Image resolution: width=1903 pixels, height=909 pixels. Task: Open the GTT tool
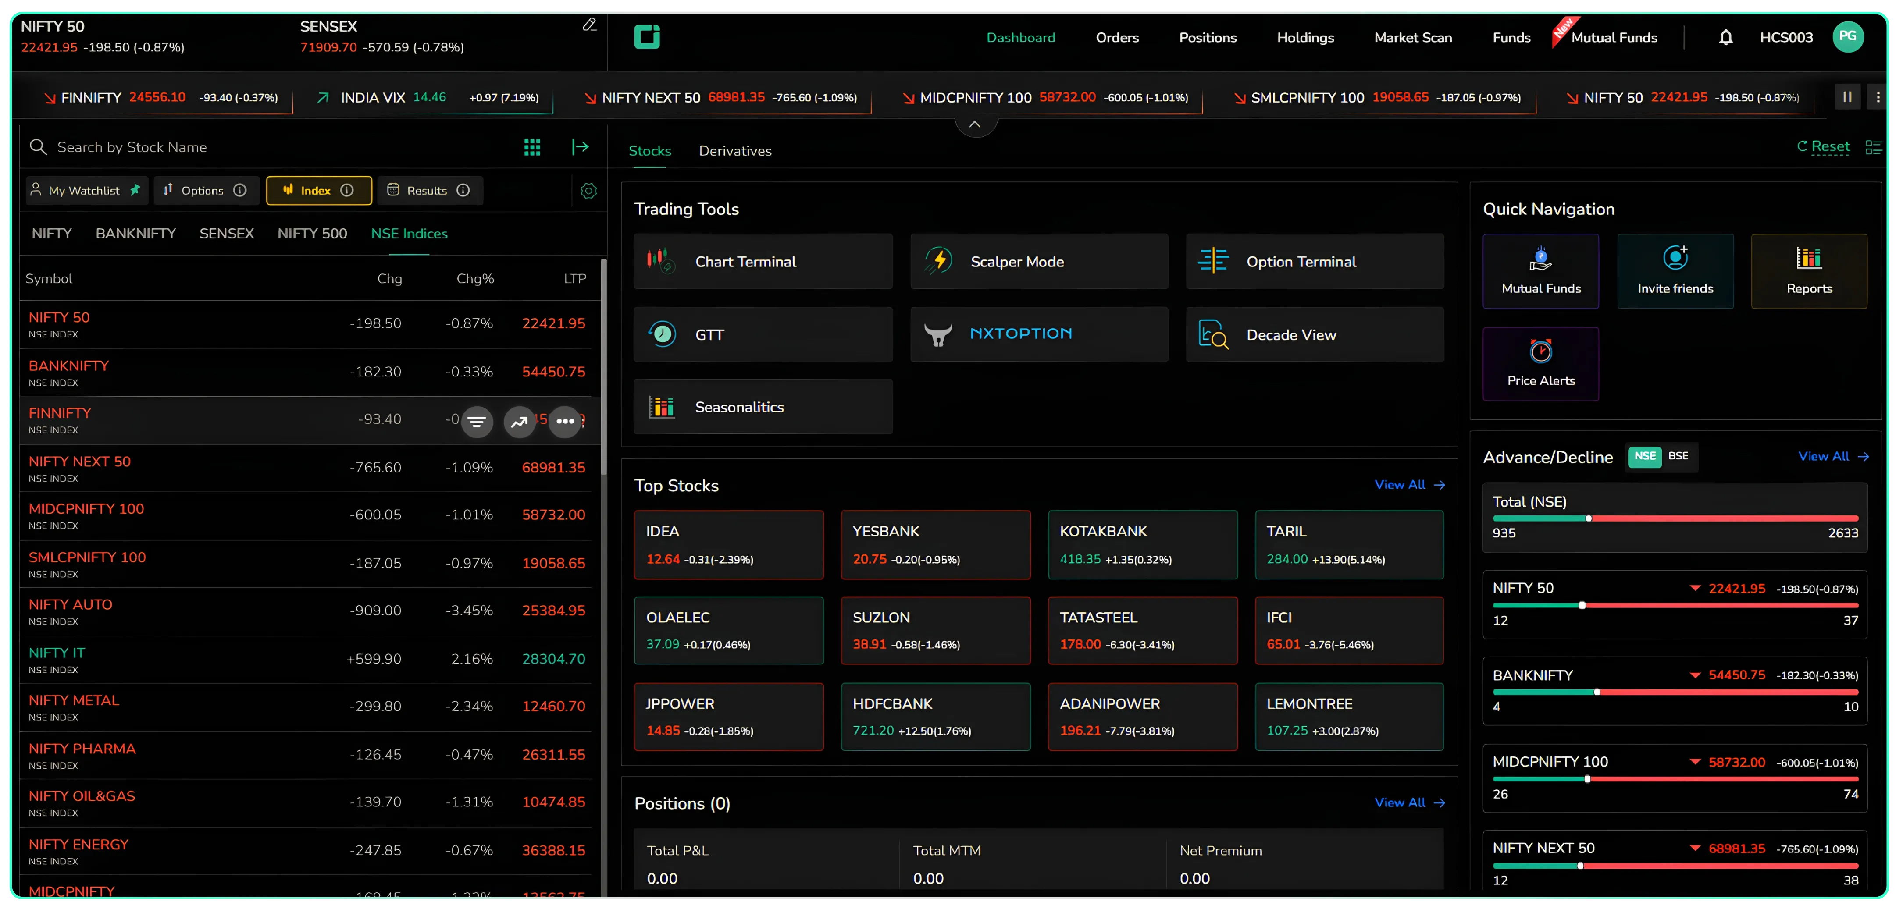pyautogui.click(x=763, y=334)
